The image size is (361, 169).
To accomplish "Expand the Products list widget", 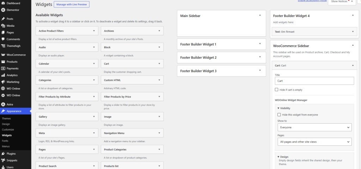I will pyautogui.click(x=159, y=166).
